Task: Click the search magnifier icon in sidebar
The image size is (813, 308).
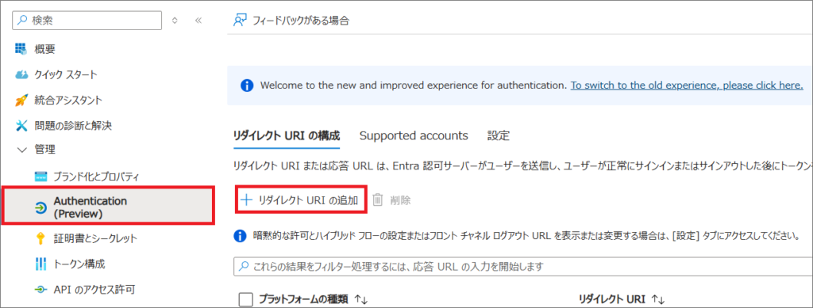Action: pyautogui.click(x=22, y=20)
